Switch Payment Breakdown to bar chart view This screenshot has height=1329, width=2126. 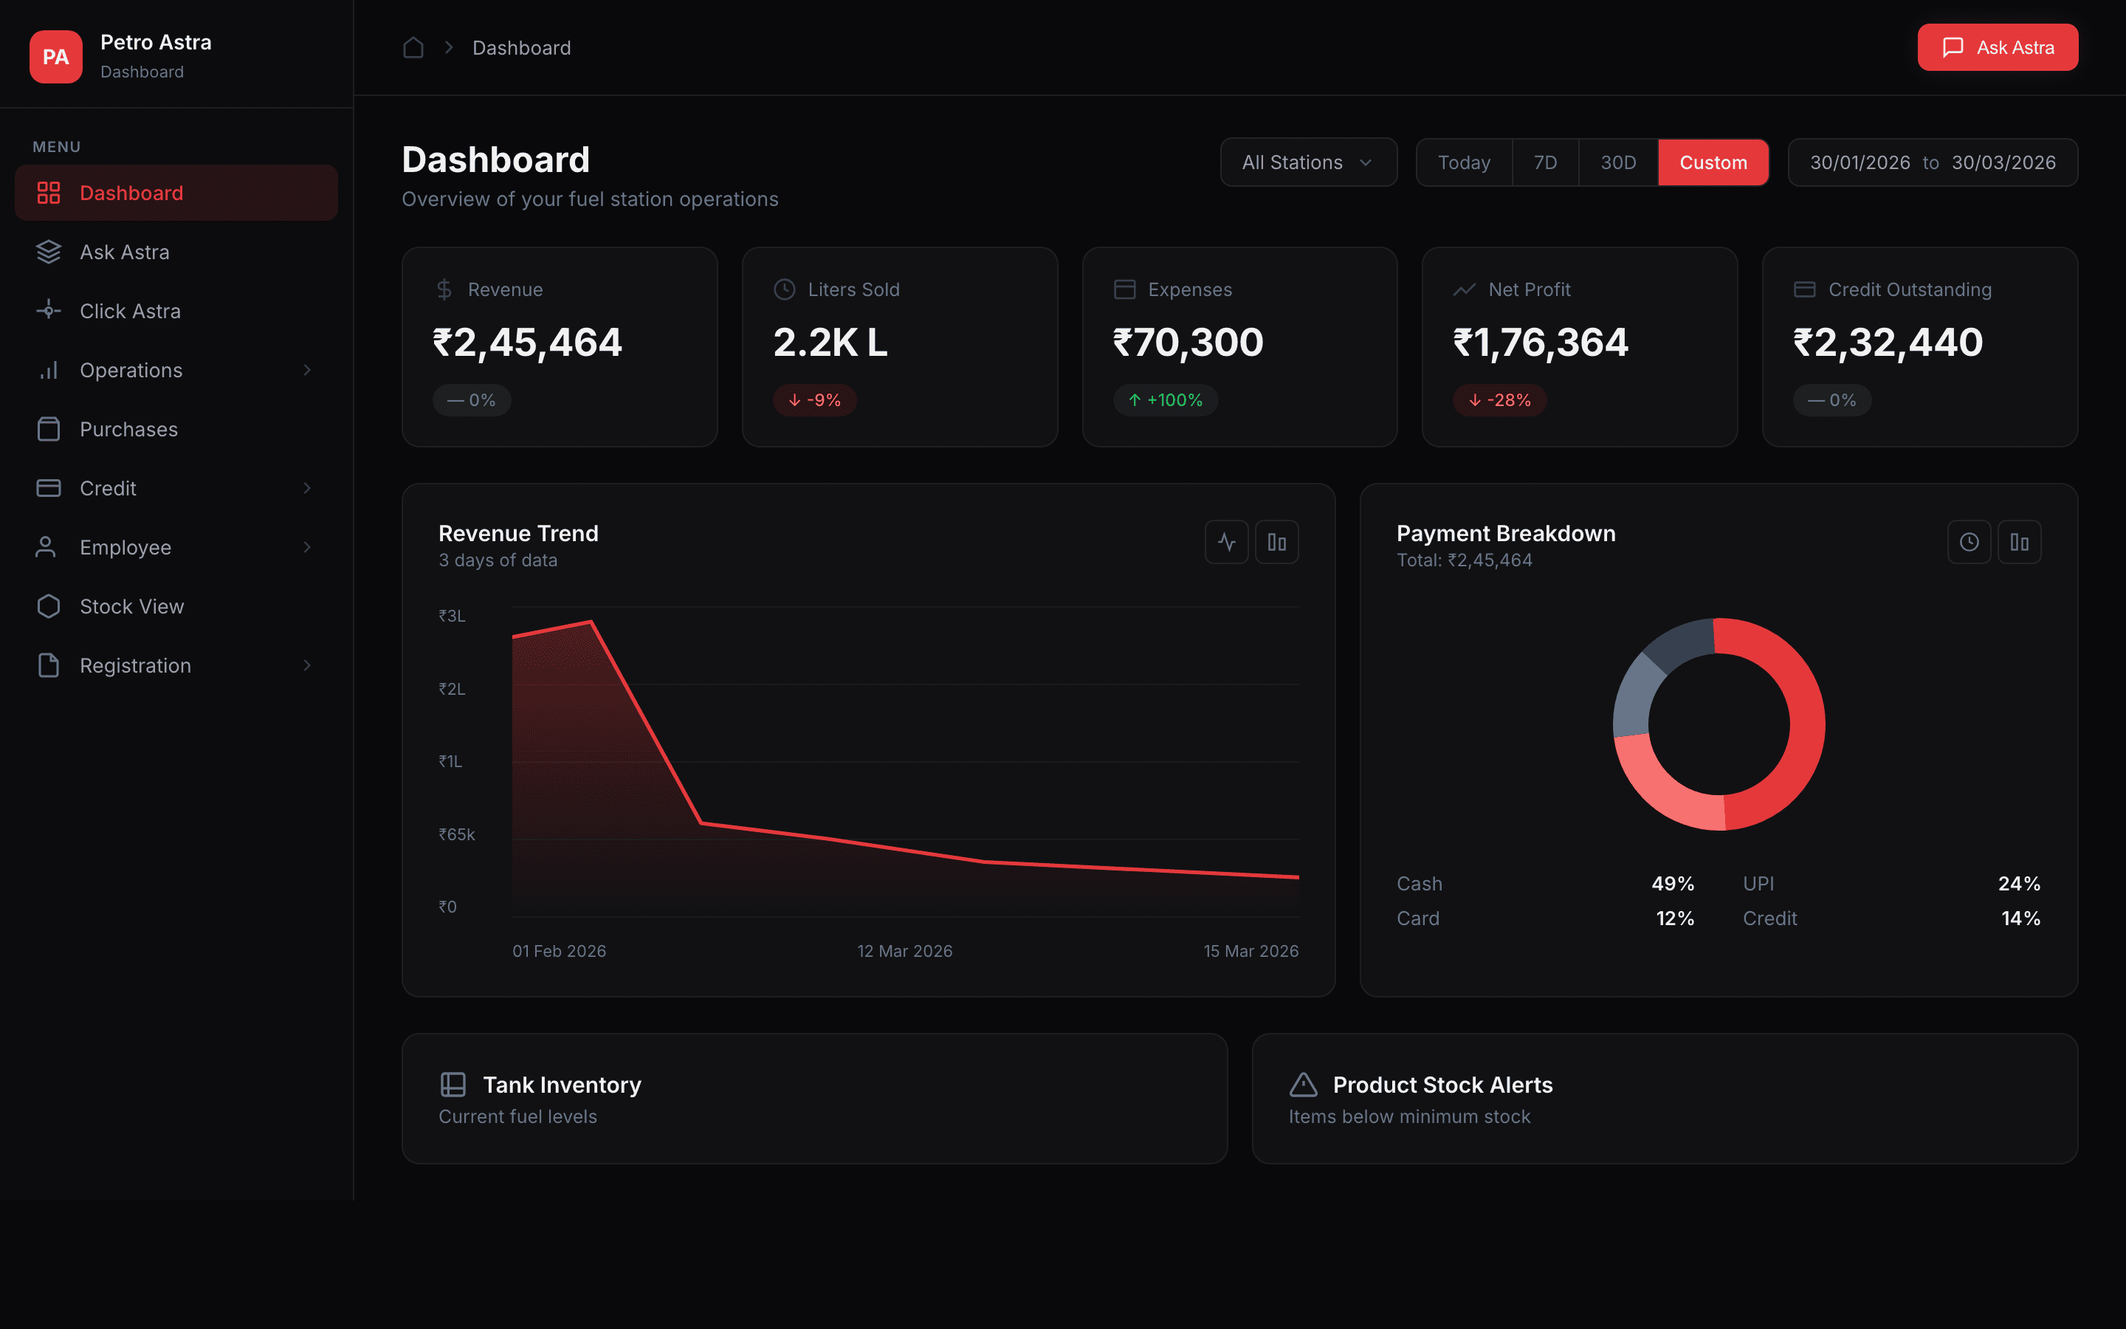point(2019,543)
